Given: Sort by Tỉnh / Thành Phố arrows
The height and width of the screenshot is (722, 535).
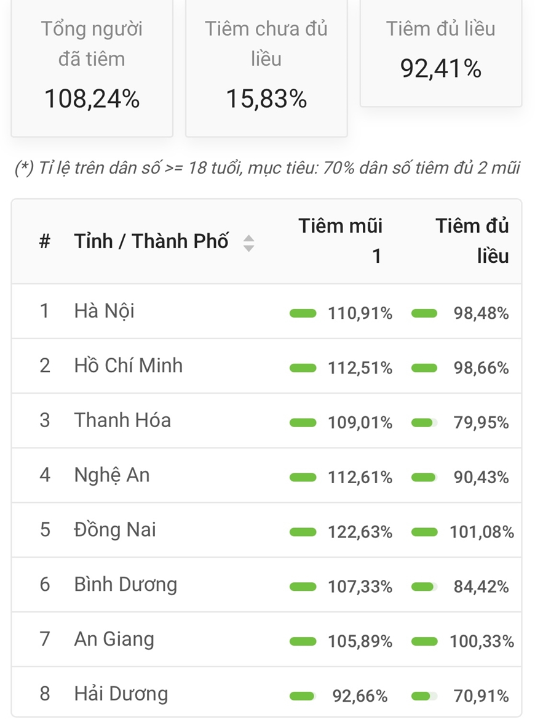Looking at the screenshot, I should coord(248,243).
